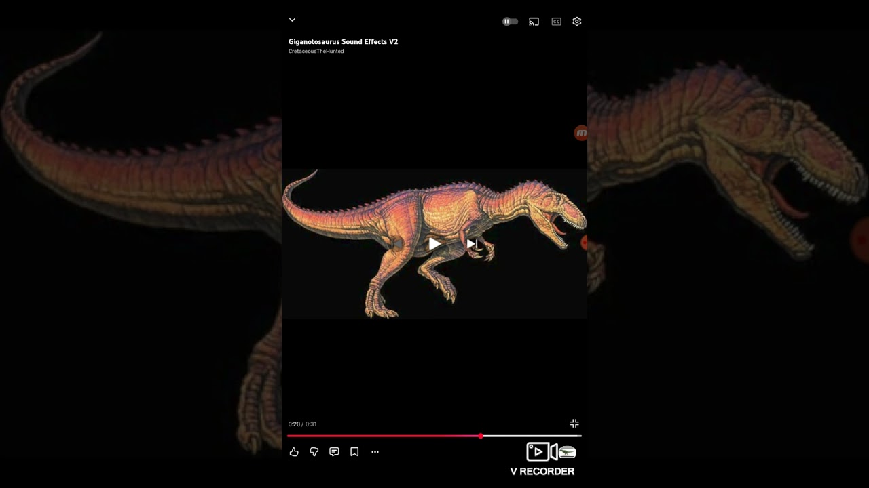Exit fullscreen with the collapse icon
Image resolution: width=869 pixels, height=488 pixels.
pos(574,424)
